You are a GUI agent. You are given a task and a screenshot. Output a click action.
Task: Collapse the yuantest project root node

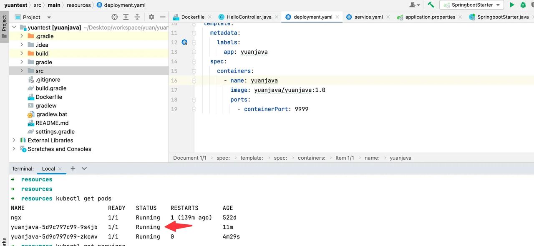[x=14, y=27]
